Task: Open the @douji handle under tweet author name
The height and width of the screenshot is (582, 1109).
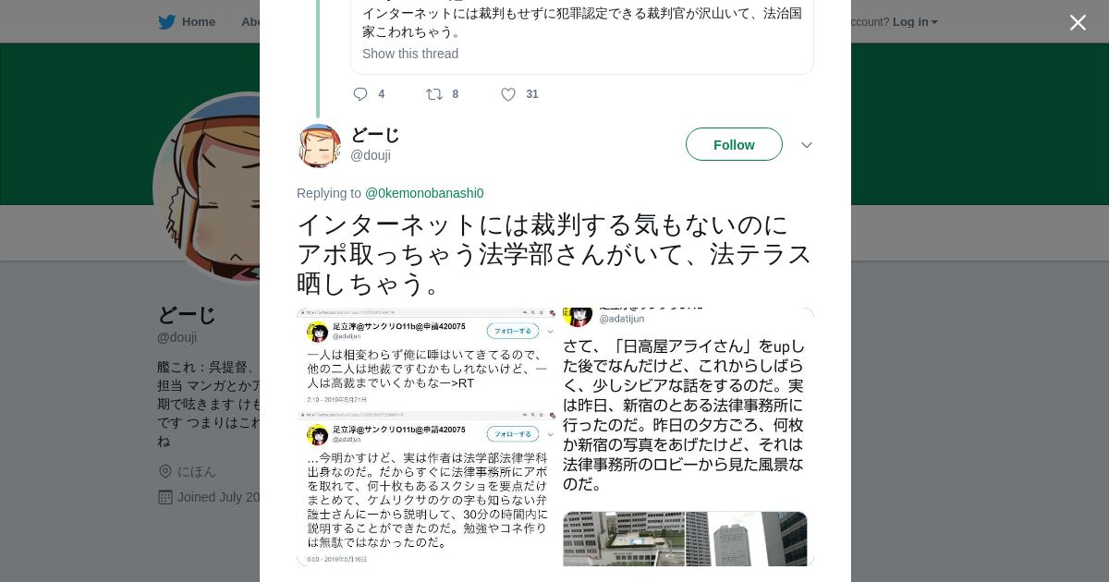Action: click(x=371, y=155)
